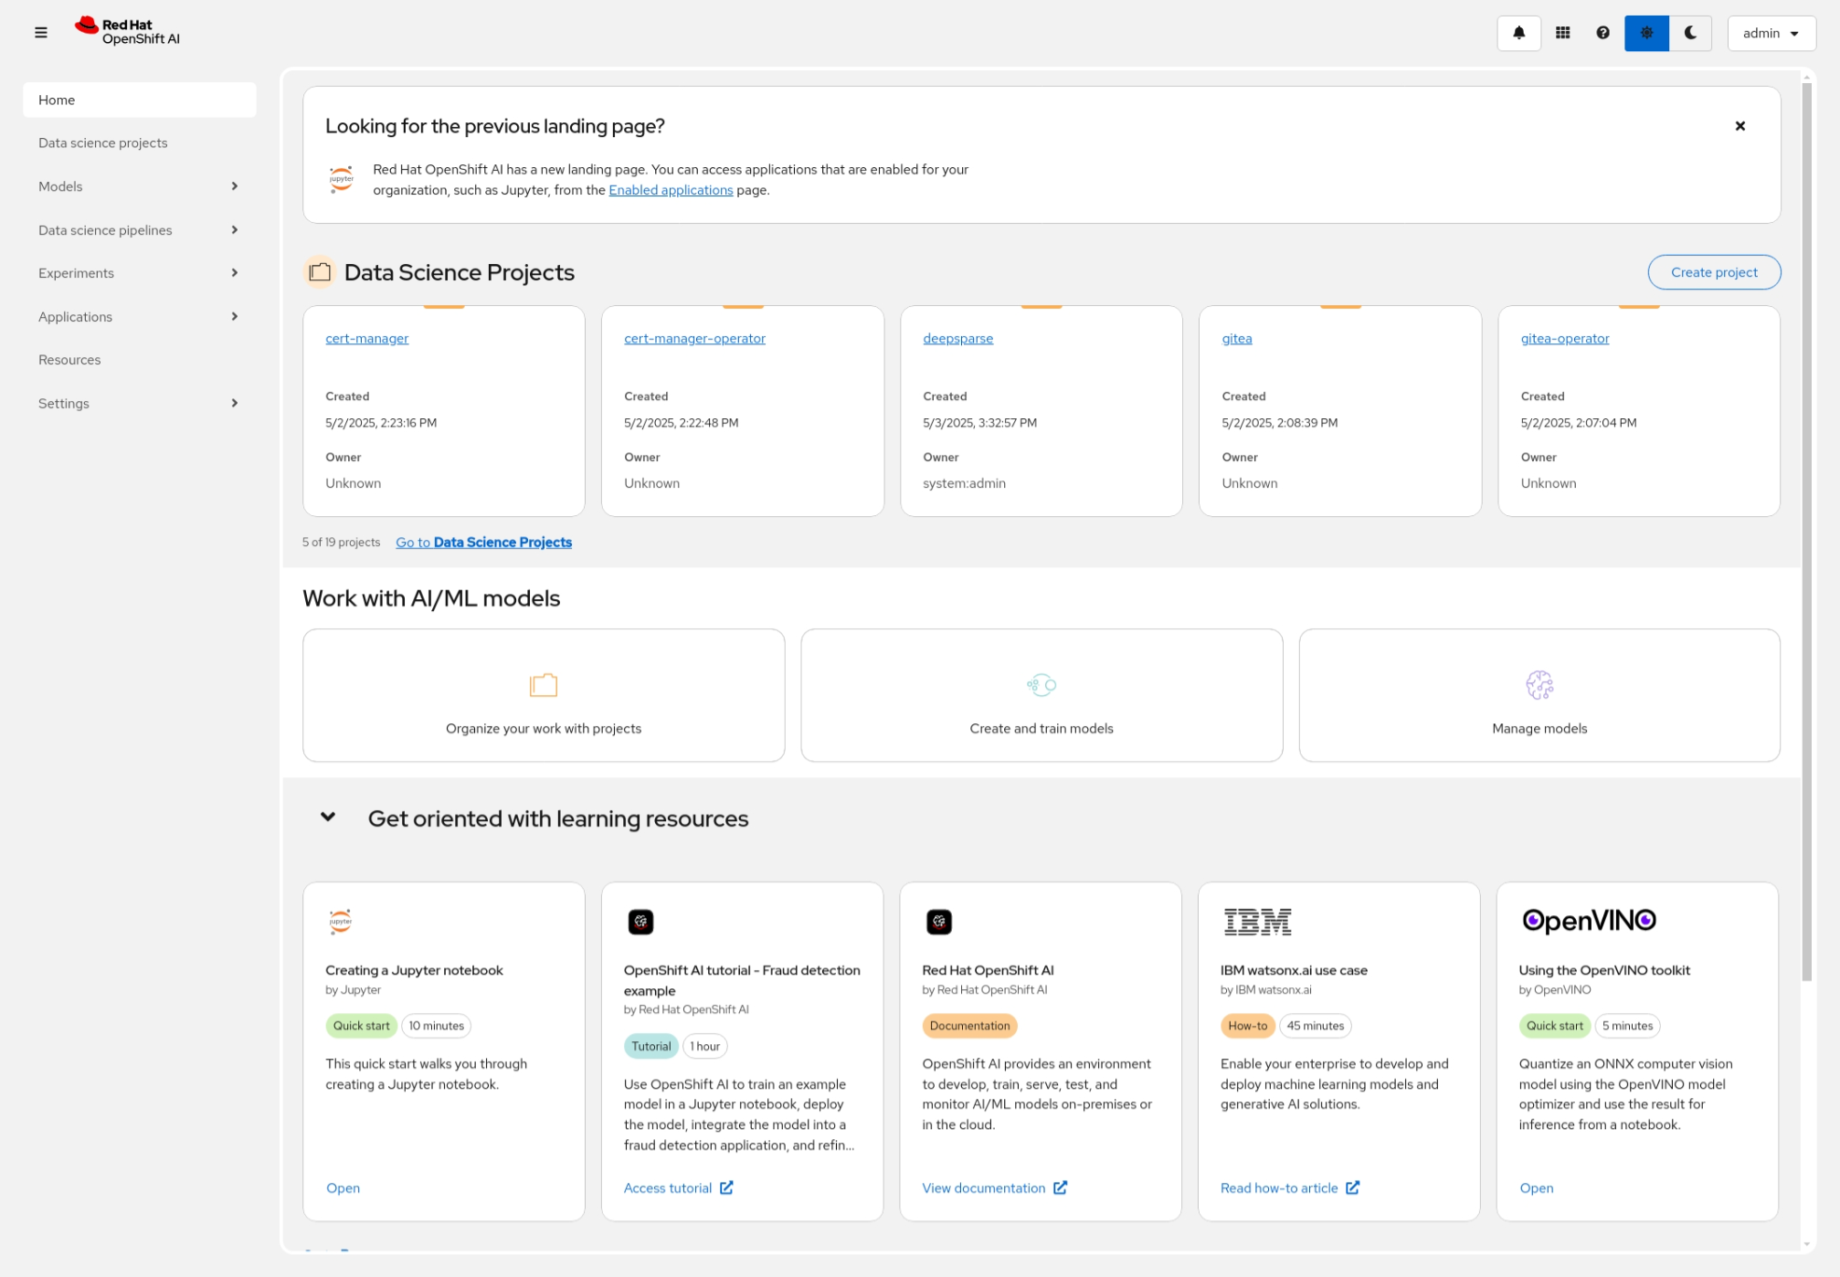Click the Organize your work folder icon

click(543, 684)
